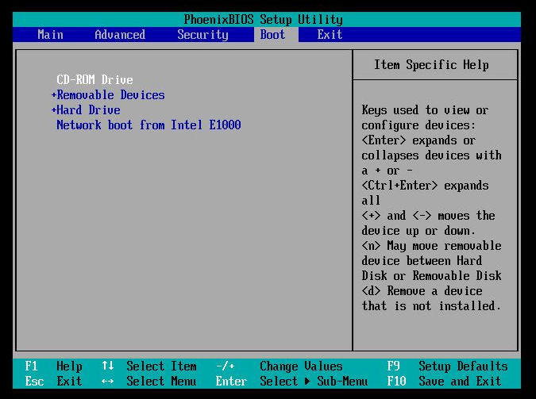The height and width of the screenshot is (399, 536).
Task: Switch to the Advanced tab
Action: point(120,34)
